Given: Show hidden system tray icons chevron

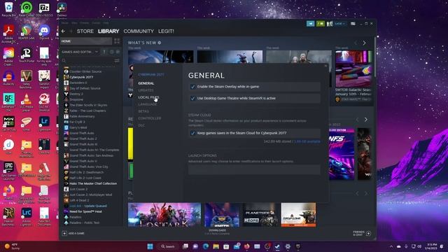Looking at the screenshot, I should tap(391, 246).
